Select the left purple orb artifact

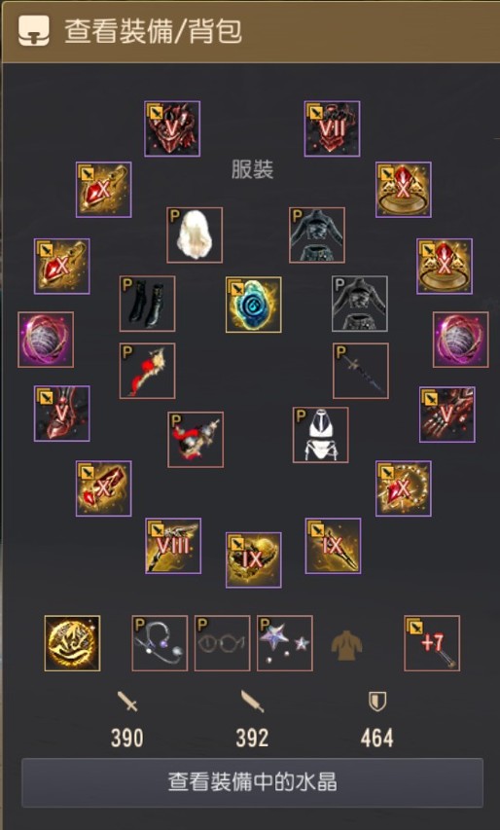click(x=46, y=340)
